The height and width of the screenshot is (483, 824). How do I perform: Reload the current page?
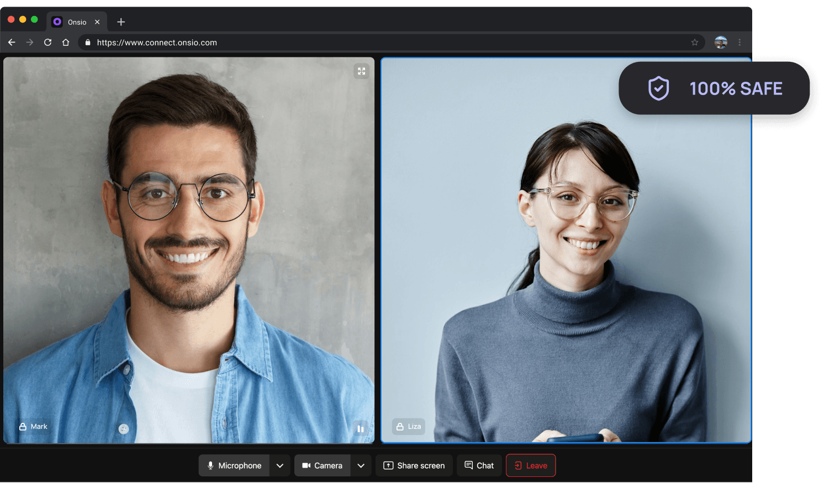48,43
